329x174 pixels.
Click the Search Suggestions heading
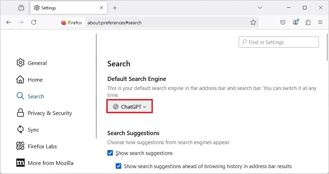[133, 133]
